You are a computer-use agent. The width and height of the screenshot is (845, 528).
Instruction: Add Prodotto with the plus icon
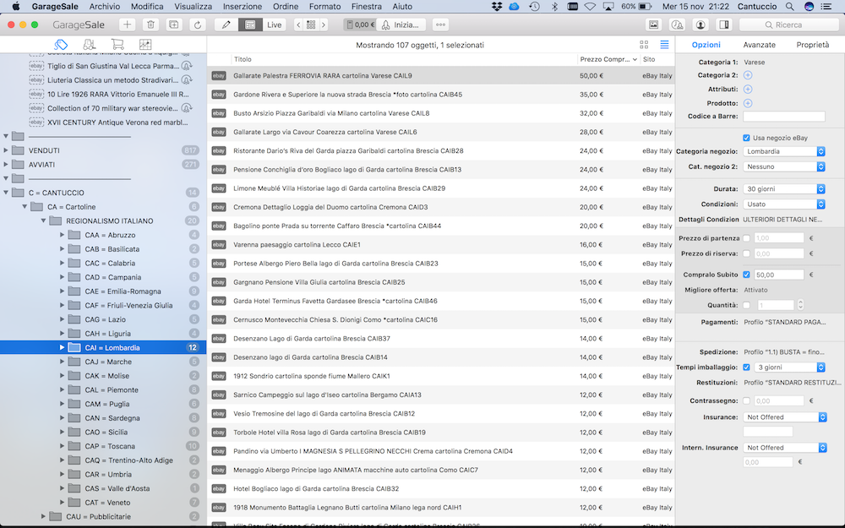[x=748, y=103]
